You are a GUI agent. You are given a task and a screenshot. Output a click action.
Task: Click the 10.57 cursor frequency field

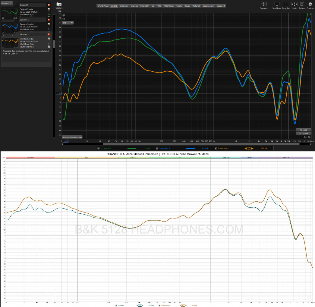coord(66,141)
